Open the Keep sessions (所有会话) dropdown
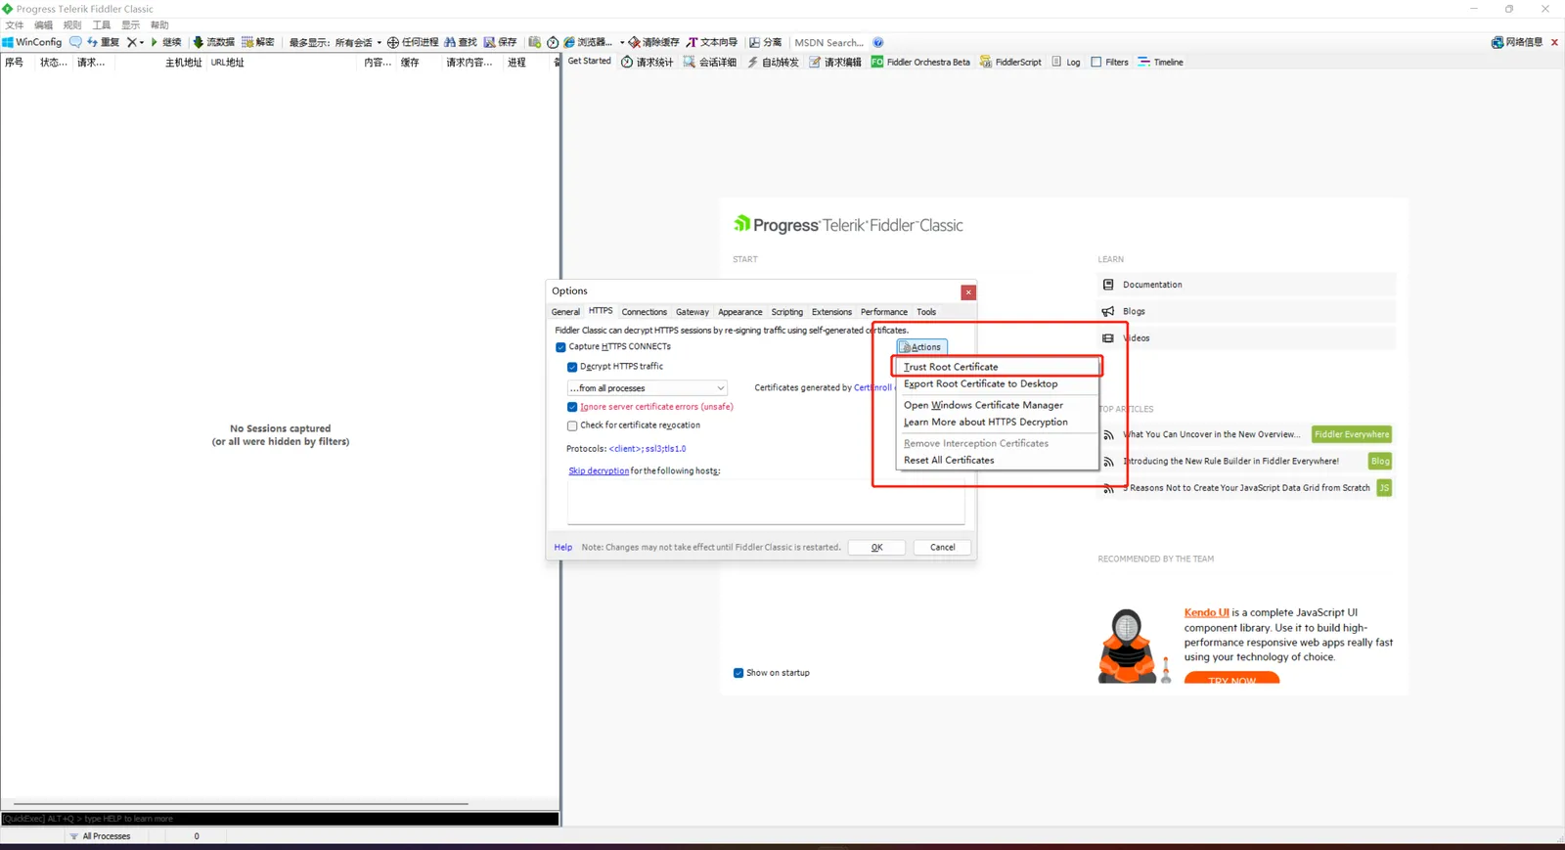 tap(358, 42)
